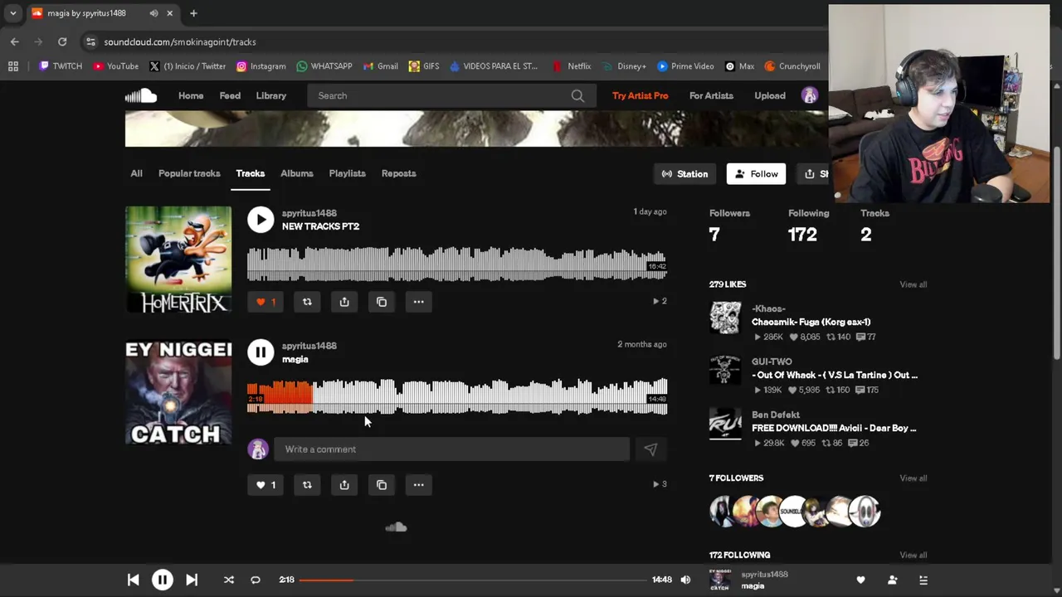The image size is (1062, 597).
Task: Copy link of the magia track
Action: [x=382, y=485]
